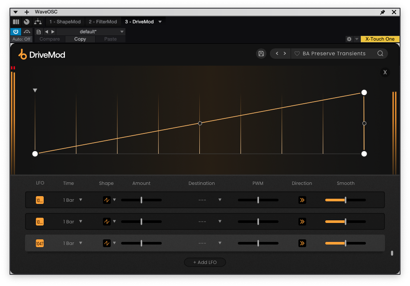Select the 3 - DriveMod tab
The image size is (410, 286).
[x=139, y=22]
